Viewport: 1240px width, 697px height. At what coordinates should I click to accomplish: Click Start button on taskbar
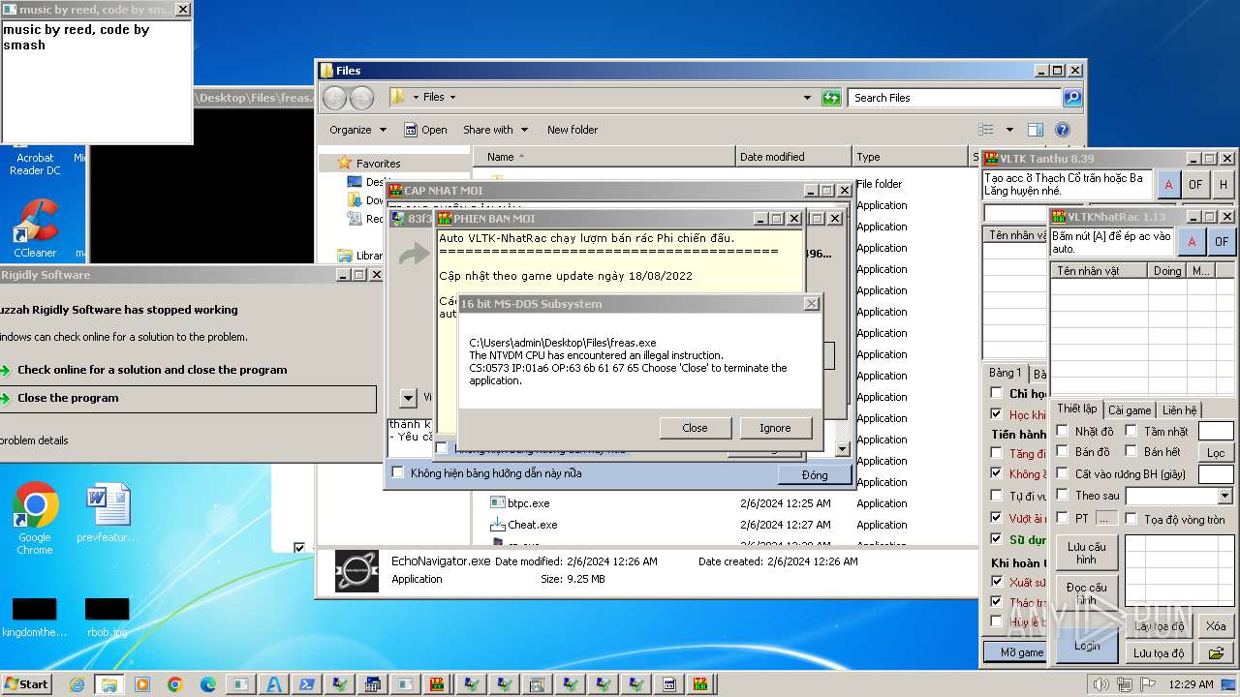click(x=27, y=684)
